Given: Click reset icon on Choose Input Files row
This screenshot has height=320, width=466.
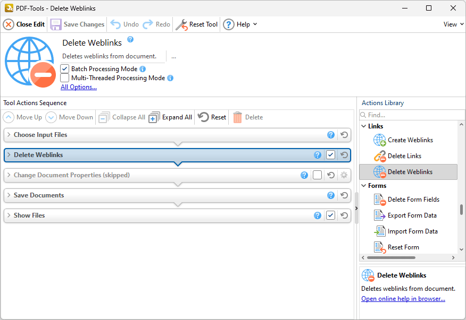Looking at the screenshot, I should (x=344, y=135).
